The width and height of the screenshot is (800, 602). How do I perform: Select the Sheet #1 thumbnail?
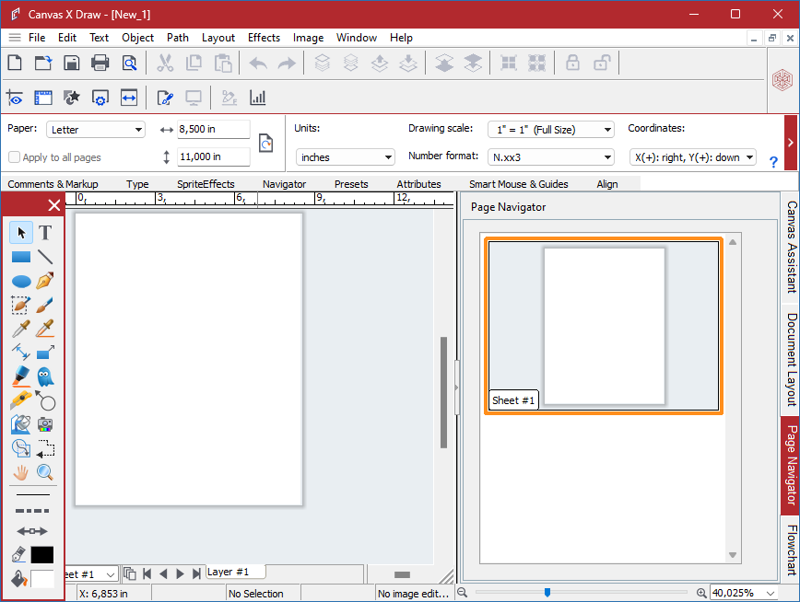click(604, 326)
